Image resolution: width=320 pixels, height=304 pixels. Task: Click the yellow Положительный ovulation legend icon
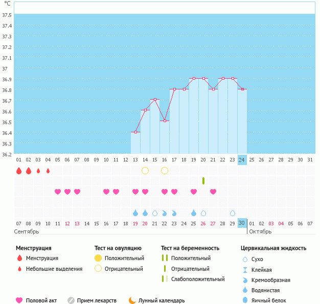coord(98,258)
